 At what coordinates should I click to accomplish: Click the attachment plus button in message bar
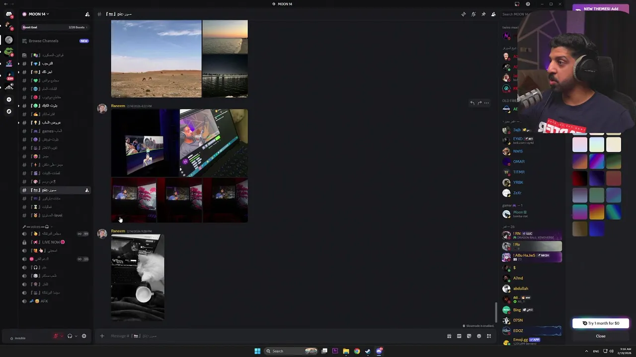[102, 336]
